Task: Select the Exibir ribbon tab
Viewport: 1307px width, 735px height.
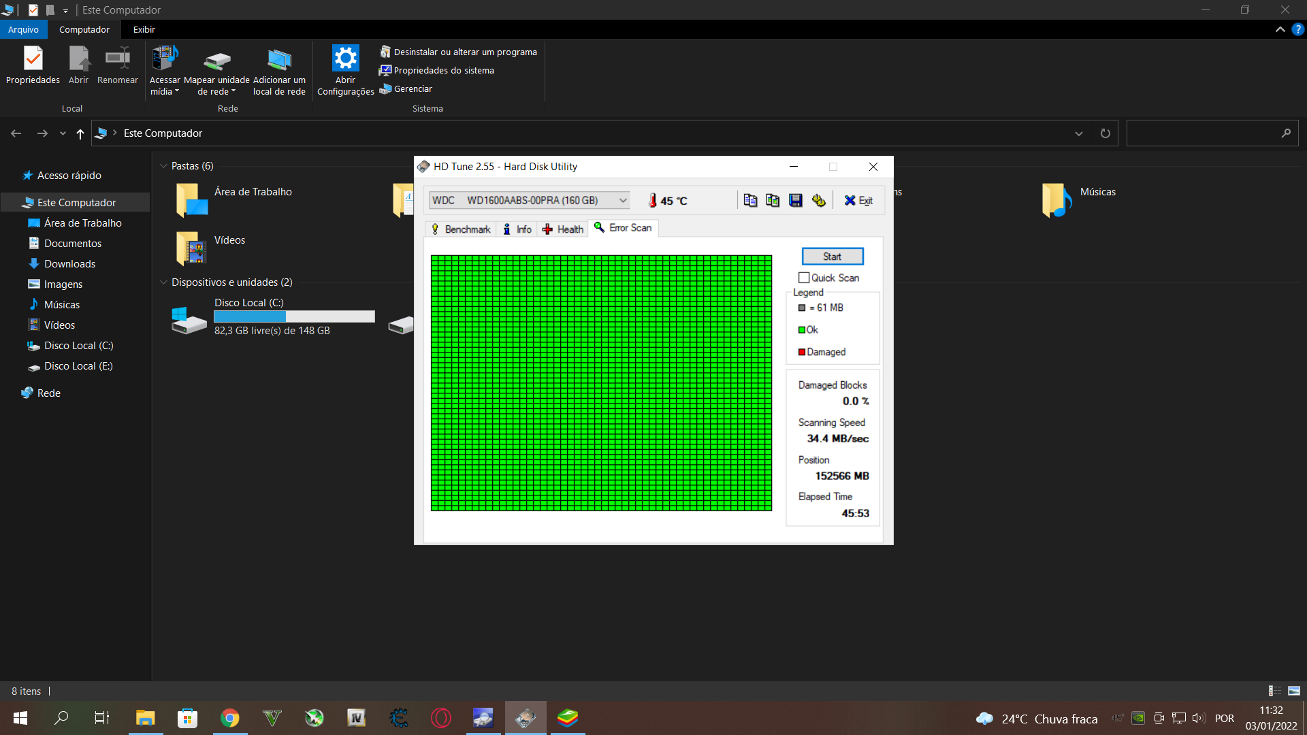Action: pos(144,29)
